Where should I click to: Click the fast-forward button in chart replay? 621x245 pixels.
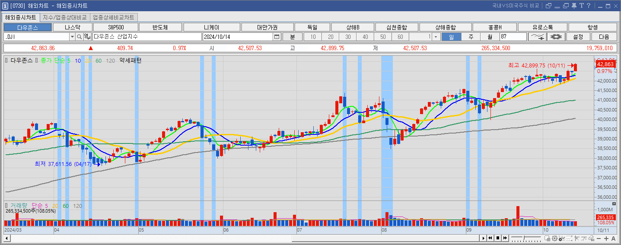pyautogui.click(x=505, y=238)
